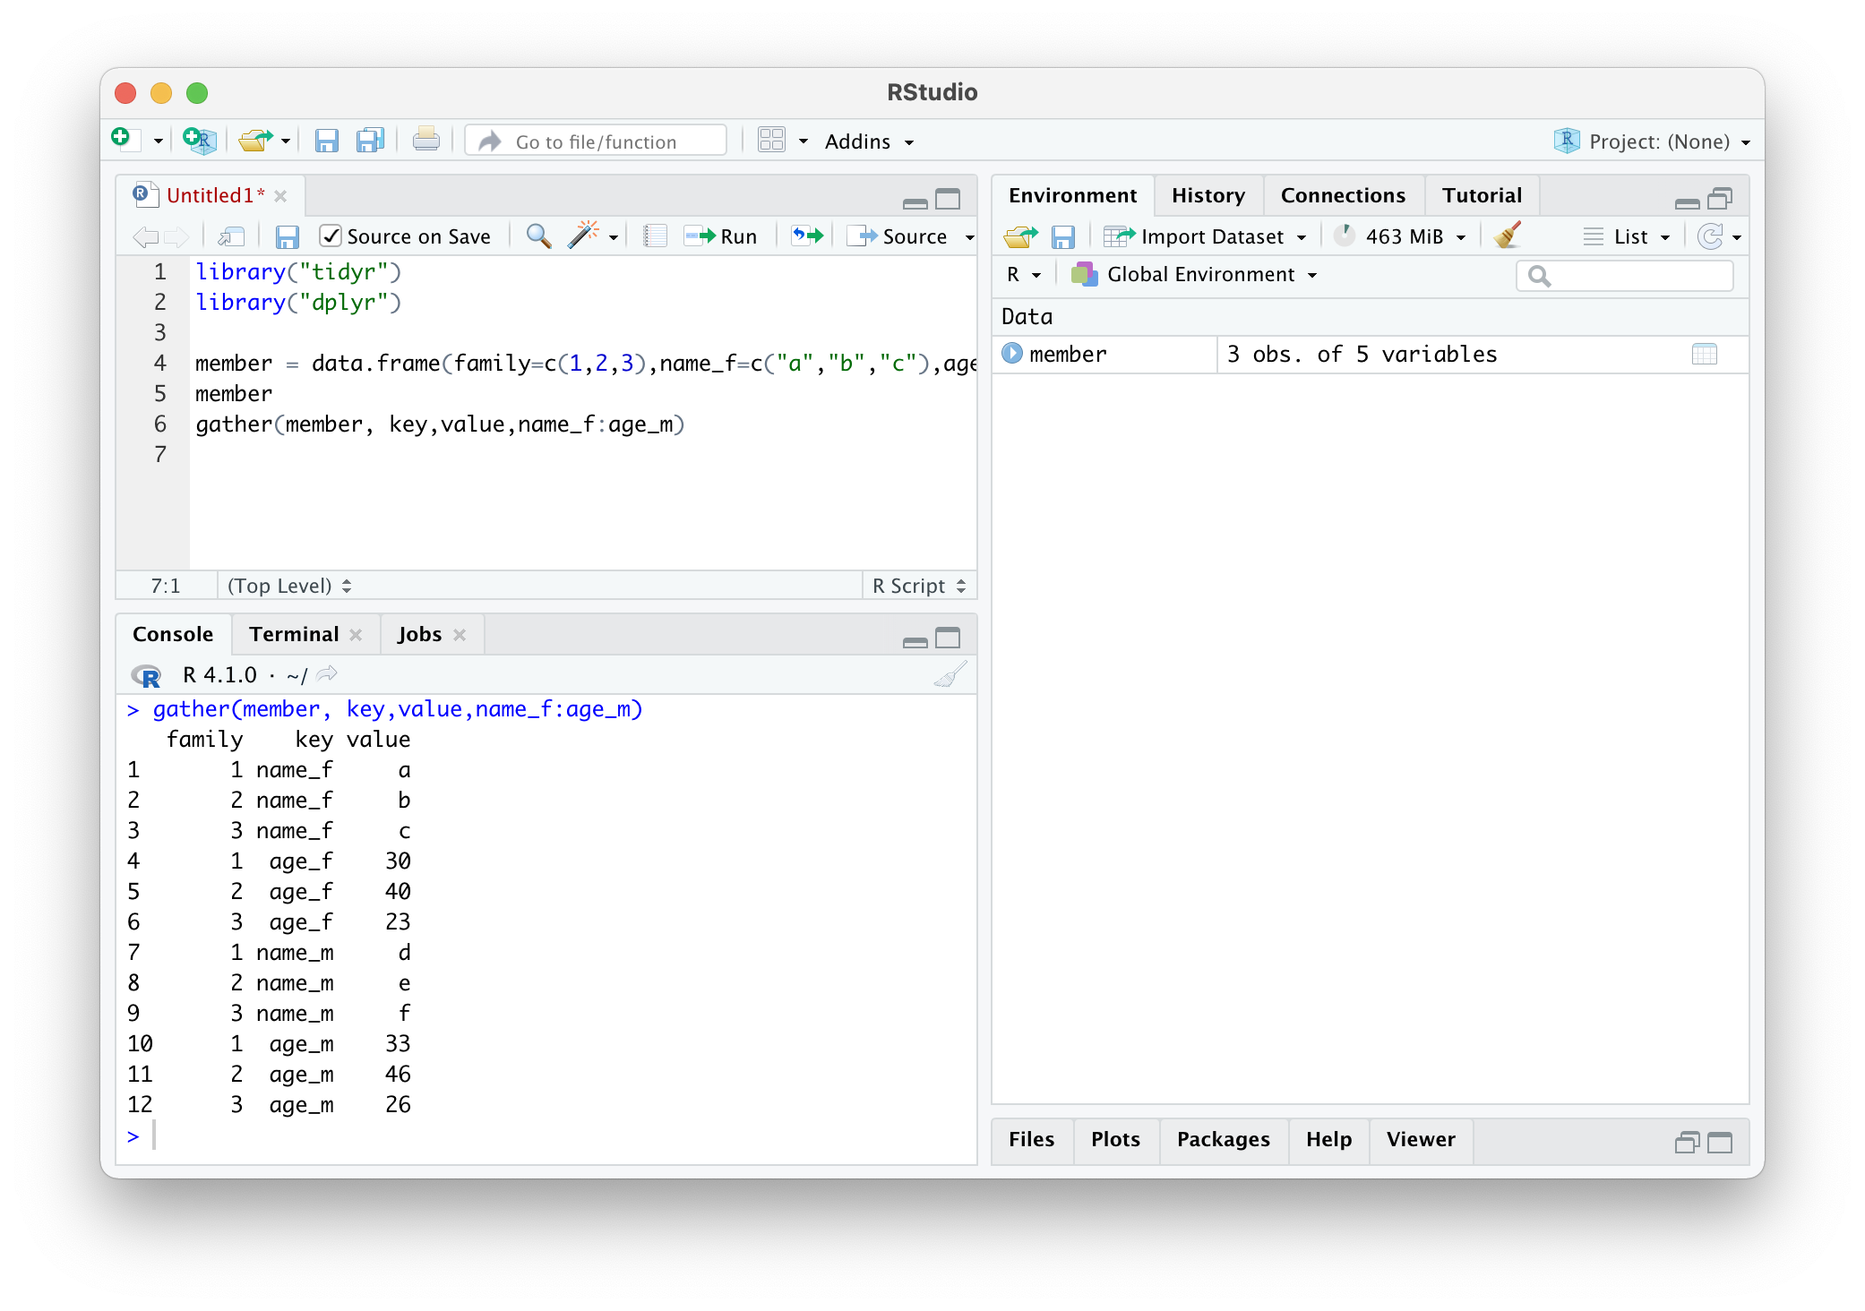Open the New File dropdown arrow
The height and width of the screenshot is (1311, 1865).
tap(158, 141)
